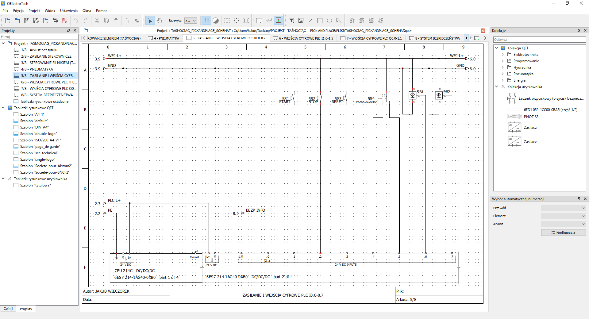Select the line drawing tool
The image size is (589, 319).
pos(310,21)
